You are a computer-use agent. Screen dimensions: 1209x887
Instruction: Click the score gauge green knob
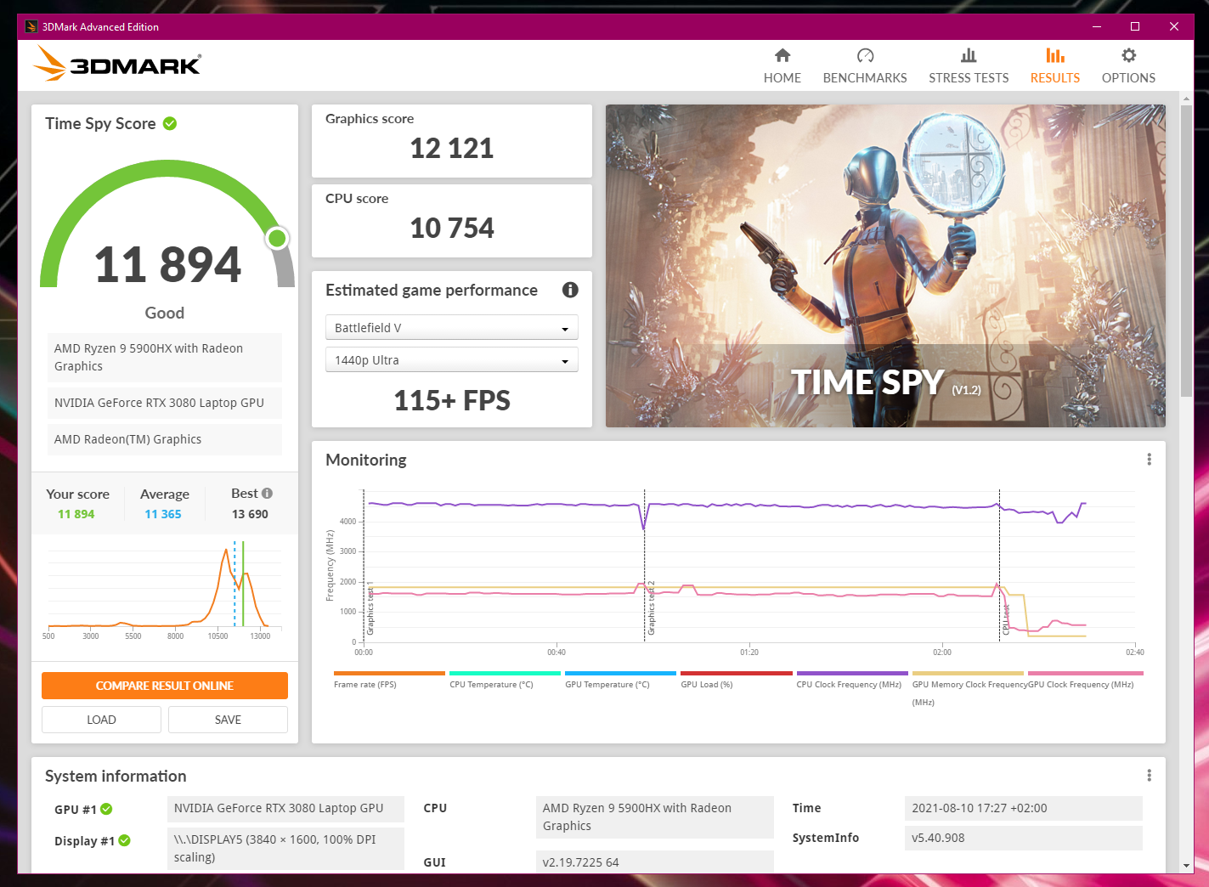click(277, 239)
